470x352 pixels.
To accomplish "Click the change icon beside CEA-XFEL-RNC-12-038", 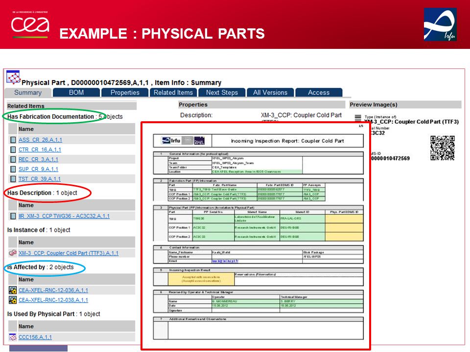I will (x=13, y=300).
